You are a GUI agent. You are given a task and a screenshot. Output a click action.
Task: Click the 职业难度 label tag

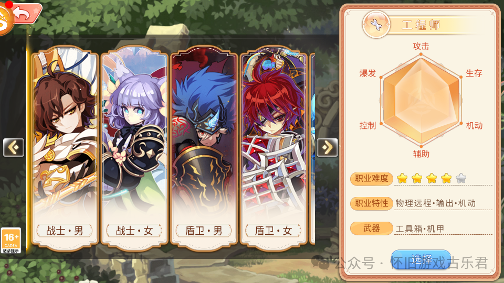(372, 178)
